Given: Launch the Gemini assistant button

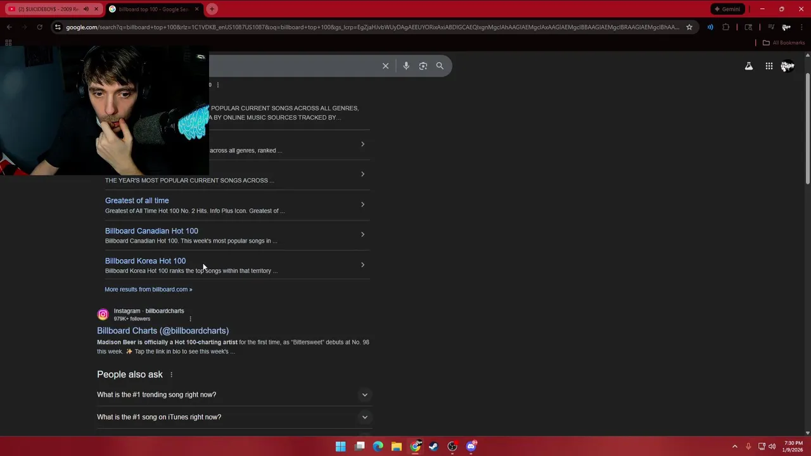Looking at the screenshot, I should [x=727, y=9].
